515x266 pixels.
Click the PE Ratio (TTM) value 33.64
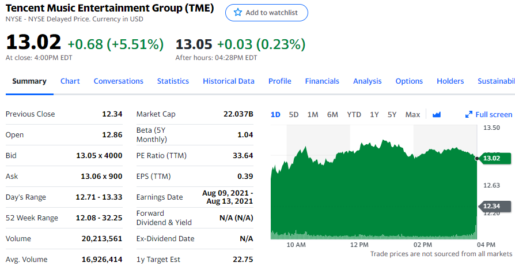tap(243, 156)
